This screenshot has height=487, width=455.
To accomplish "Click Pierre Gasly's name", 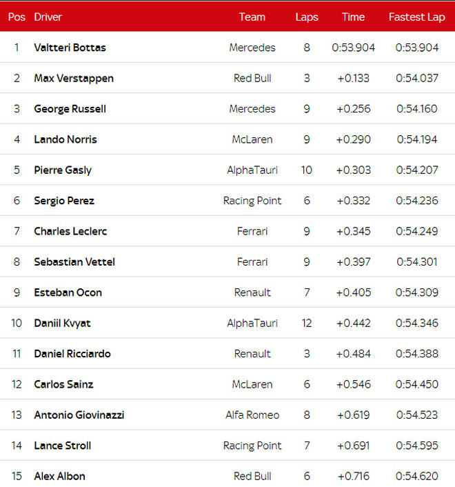I will tap(63, 170).
